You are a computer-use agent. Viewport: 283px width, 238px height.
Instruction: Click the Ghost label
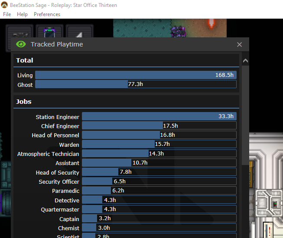click(x=25, y=85)
